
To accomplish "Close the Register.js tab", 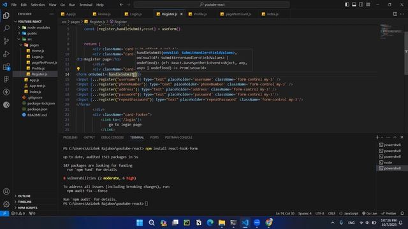I will click(181, 14).
